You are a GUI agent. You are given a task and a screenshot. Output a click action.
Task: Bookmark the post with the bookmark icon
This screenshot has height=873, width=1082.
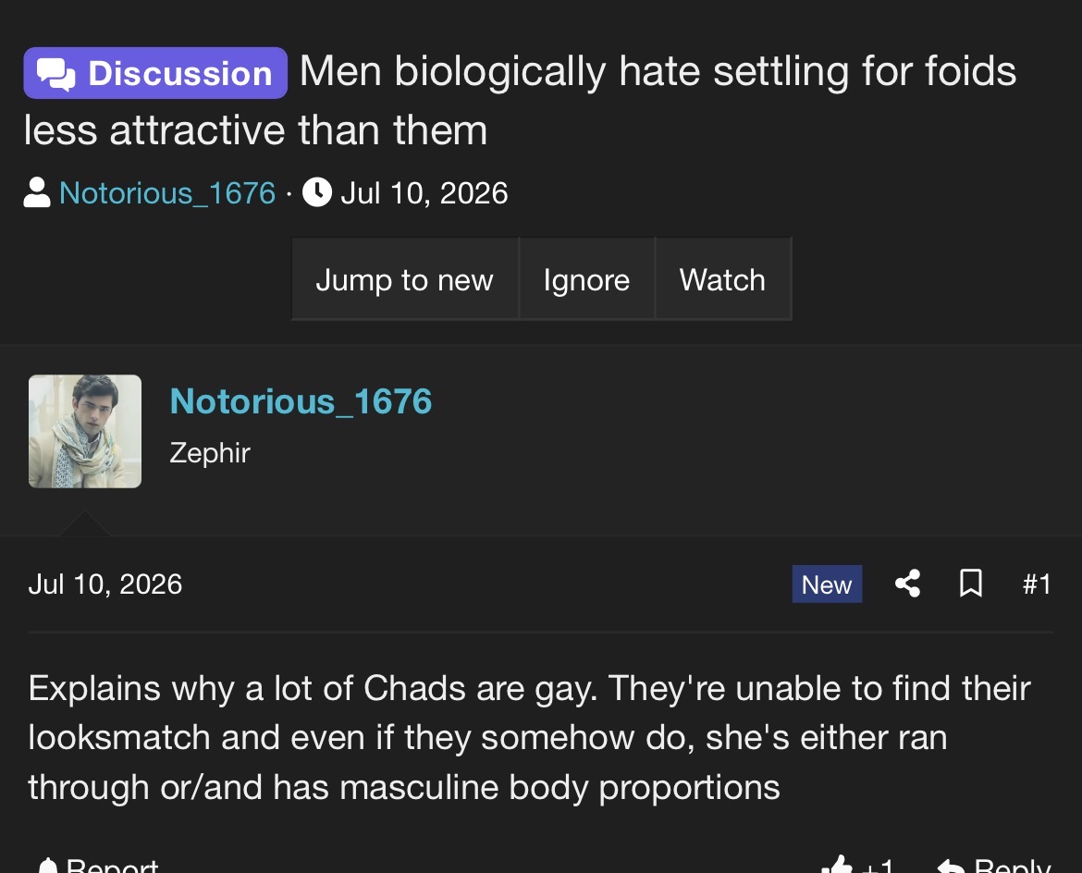coord(971,584)
